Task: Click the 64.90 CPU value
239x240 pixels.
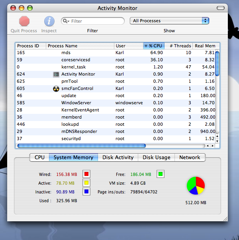Action: pyautogui.click(x=157, y=53)
